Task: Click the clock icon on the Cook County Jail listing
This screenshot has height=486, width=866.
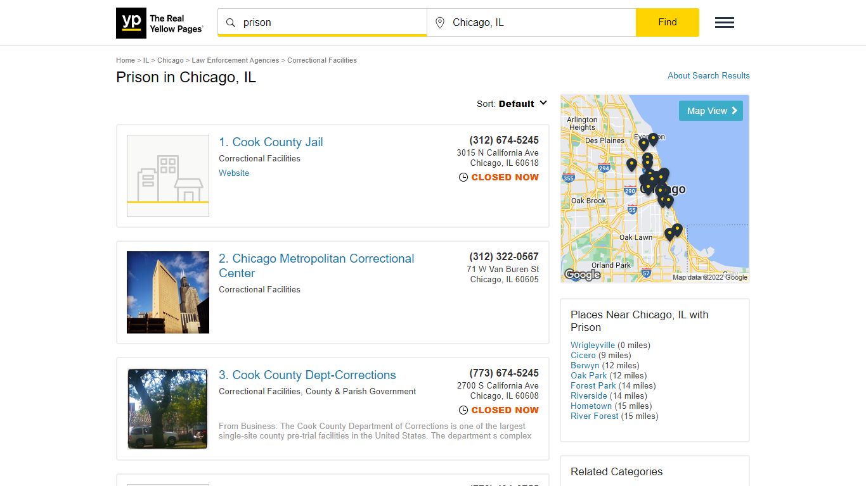Action: (x=463, y=177)
